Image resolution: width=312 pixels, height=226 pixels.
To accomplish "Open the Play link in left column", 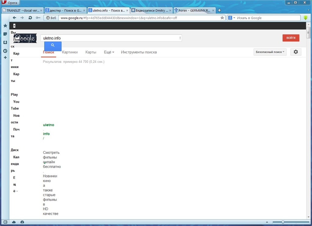I will [x=14, y=94].
